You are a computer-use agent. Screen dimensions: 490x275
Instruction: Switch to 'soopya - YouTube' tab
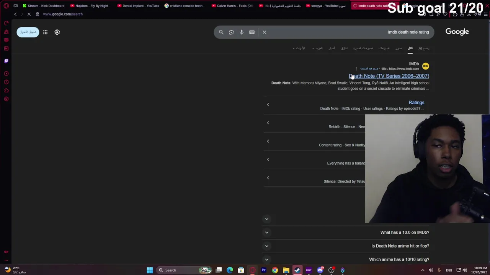(x=327, y=6)
